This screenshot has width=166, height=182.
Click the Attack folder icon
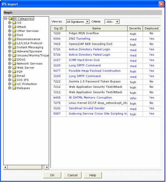click(14, 27)
